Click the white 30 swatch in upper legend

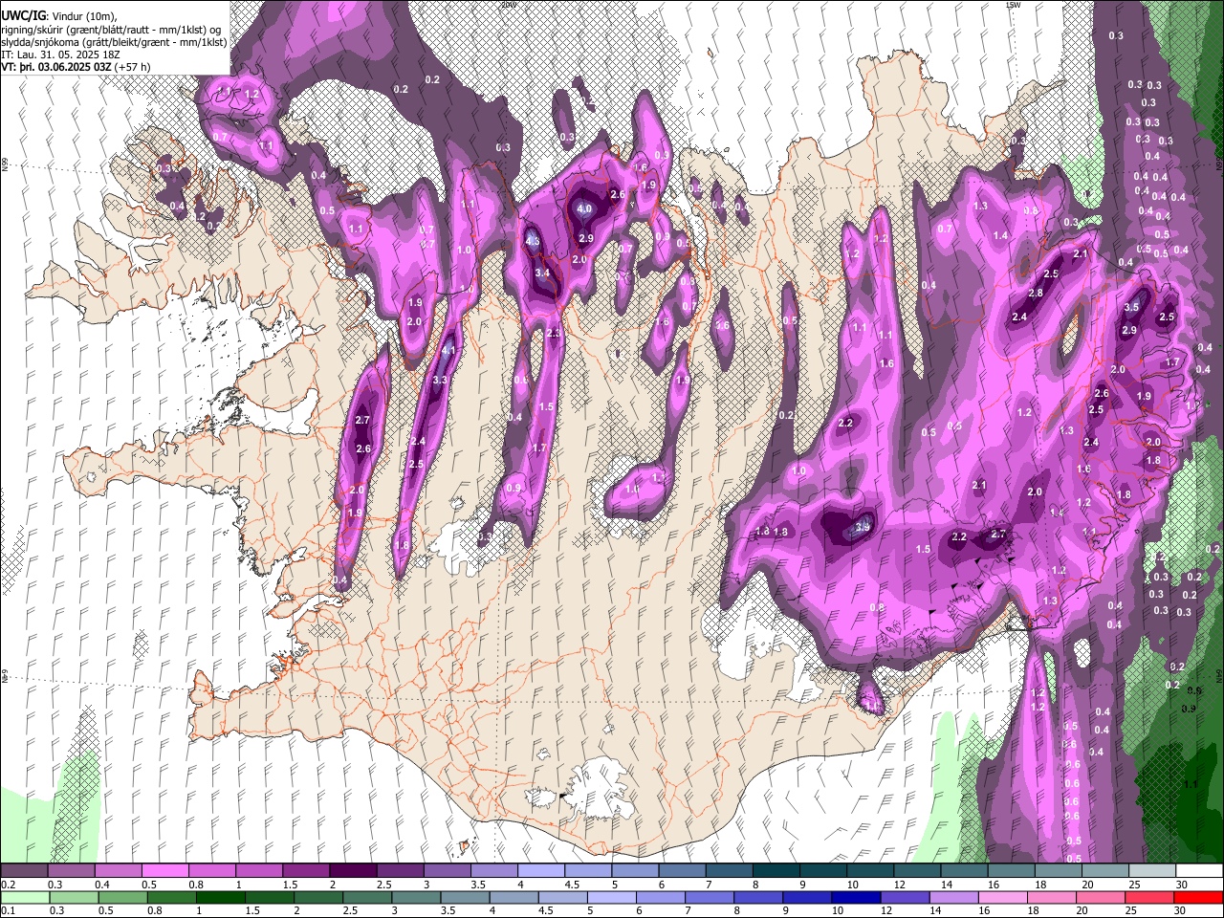[x=1199, y=871]
